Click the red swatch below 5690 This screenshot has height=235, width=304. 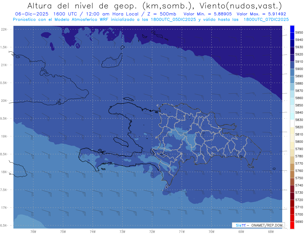pos(292,225)
